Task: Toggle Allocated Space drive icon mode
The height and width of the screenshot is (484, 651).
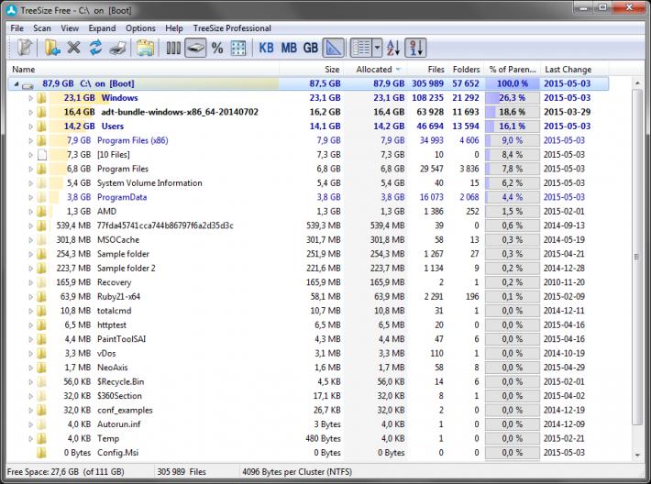Action: 195,48
